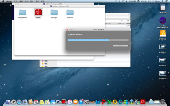
Task: Click the Bluetooth menu bar icon
Action: coord(120,1)
